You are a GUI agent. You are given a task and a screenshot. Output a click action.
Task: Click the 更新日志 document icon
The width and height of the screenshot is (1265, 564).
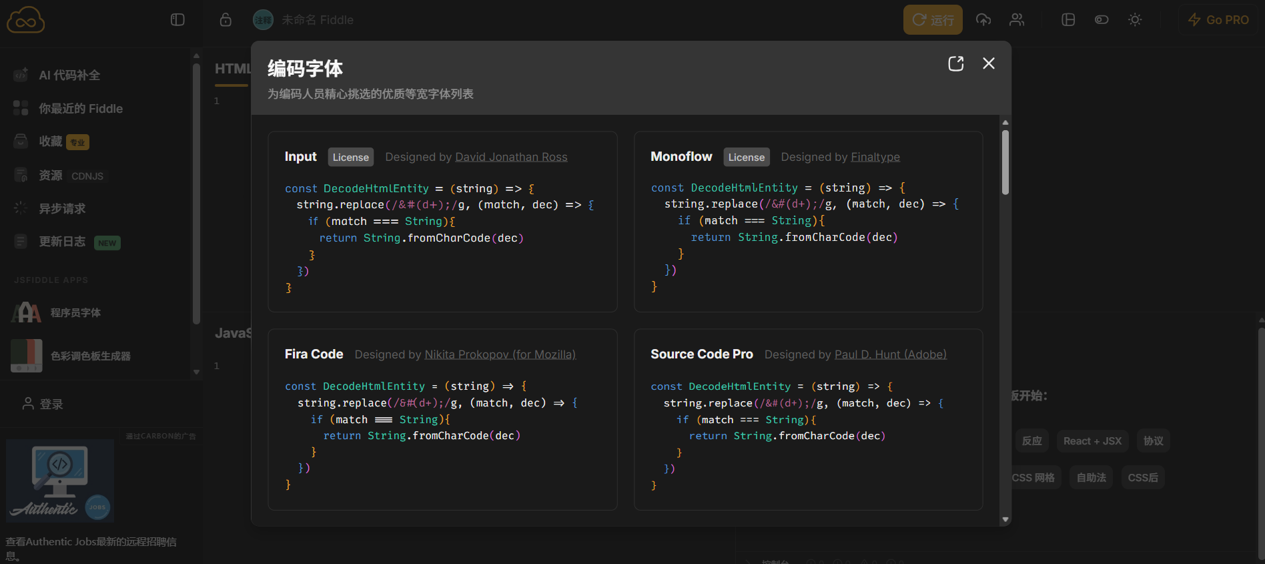coord(21,242)
